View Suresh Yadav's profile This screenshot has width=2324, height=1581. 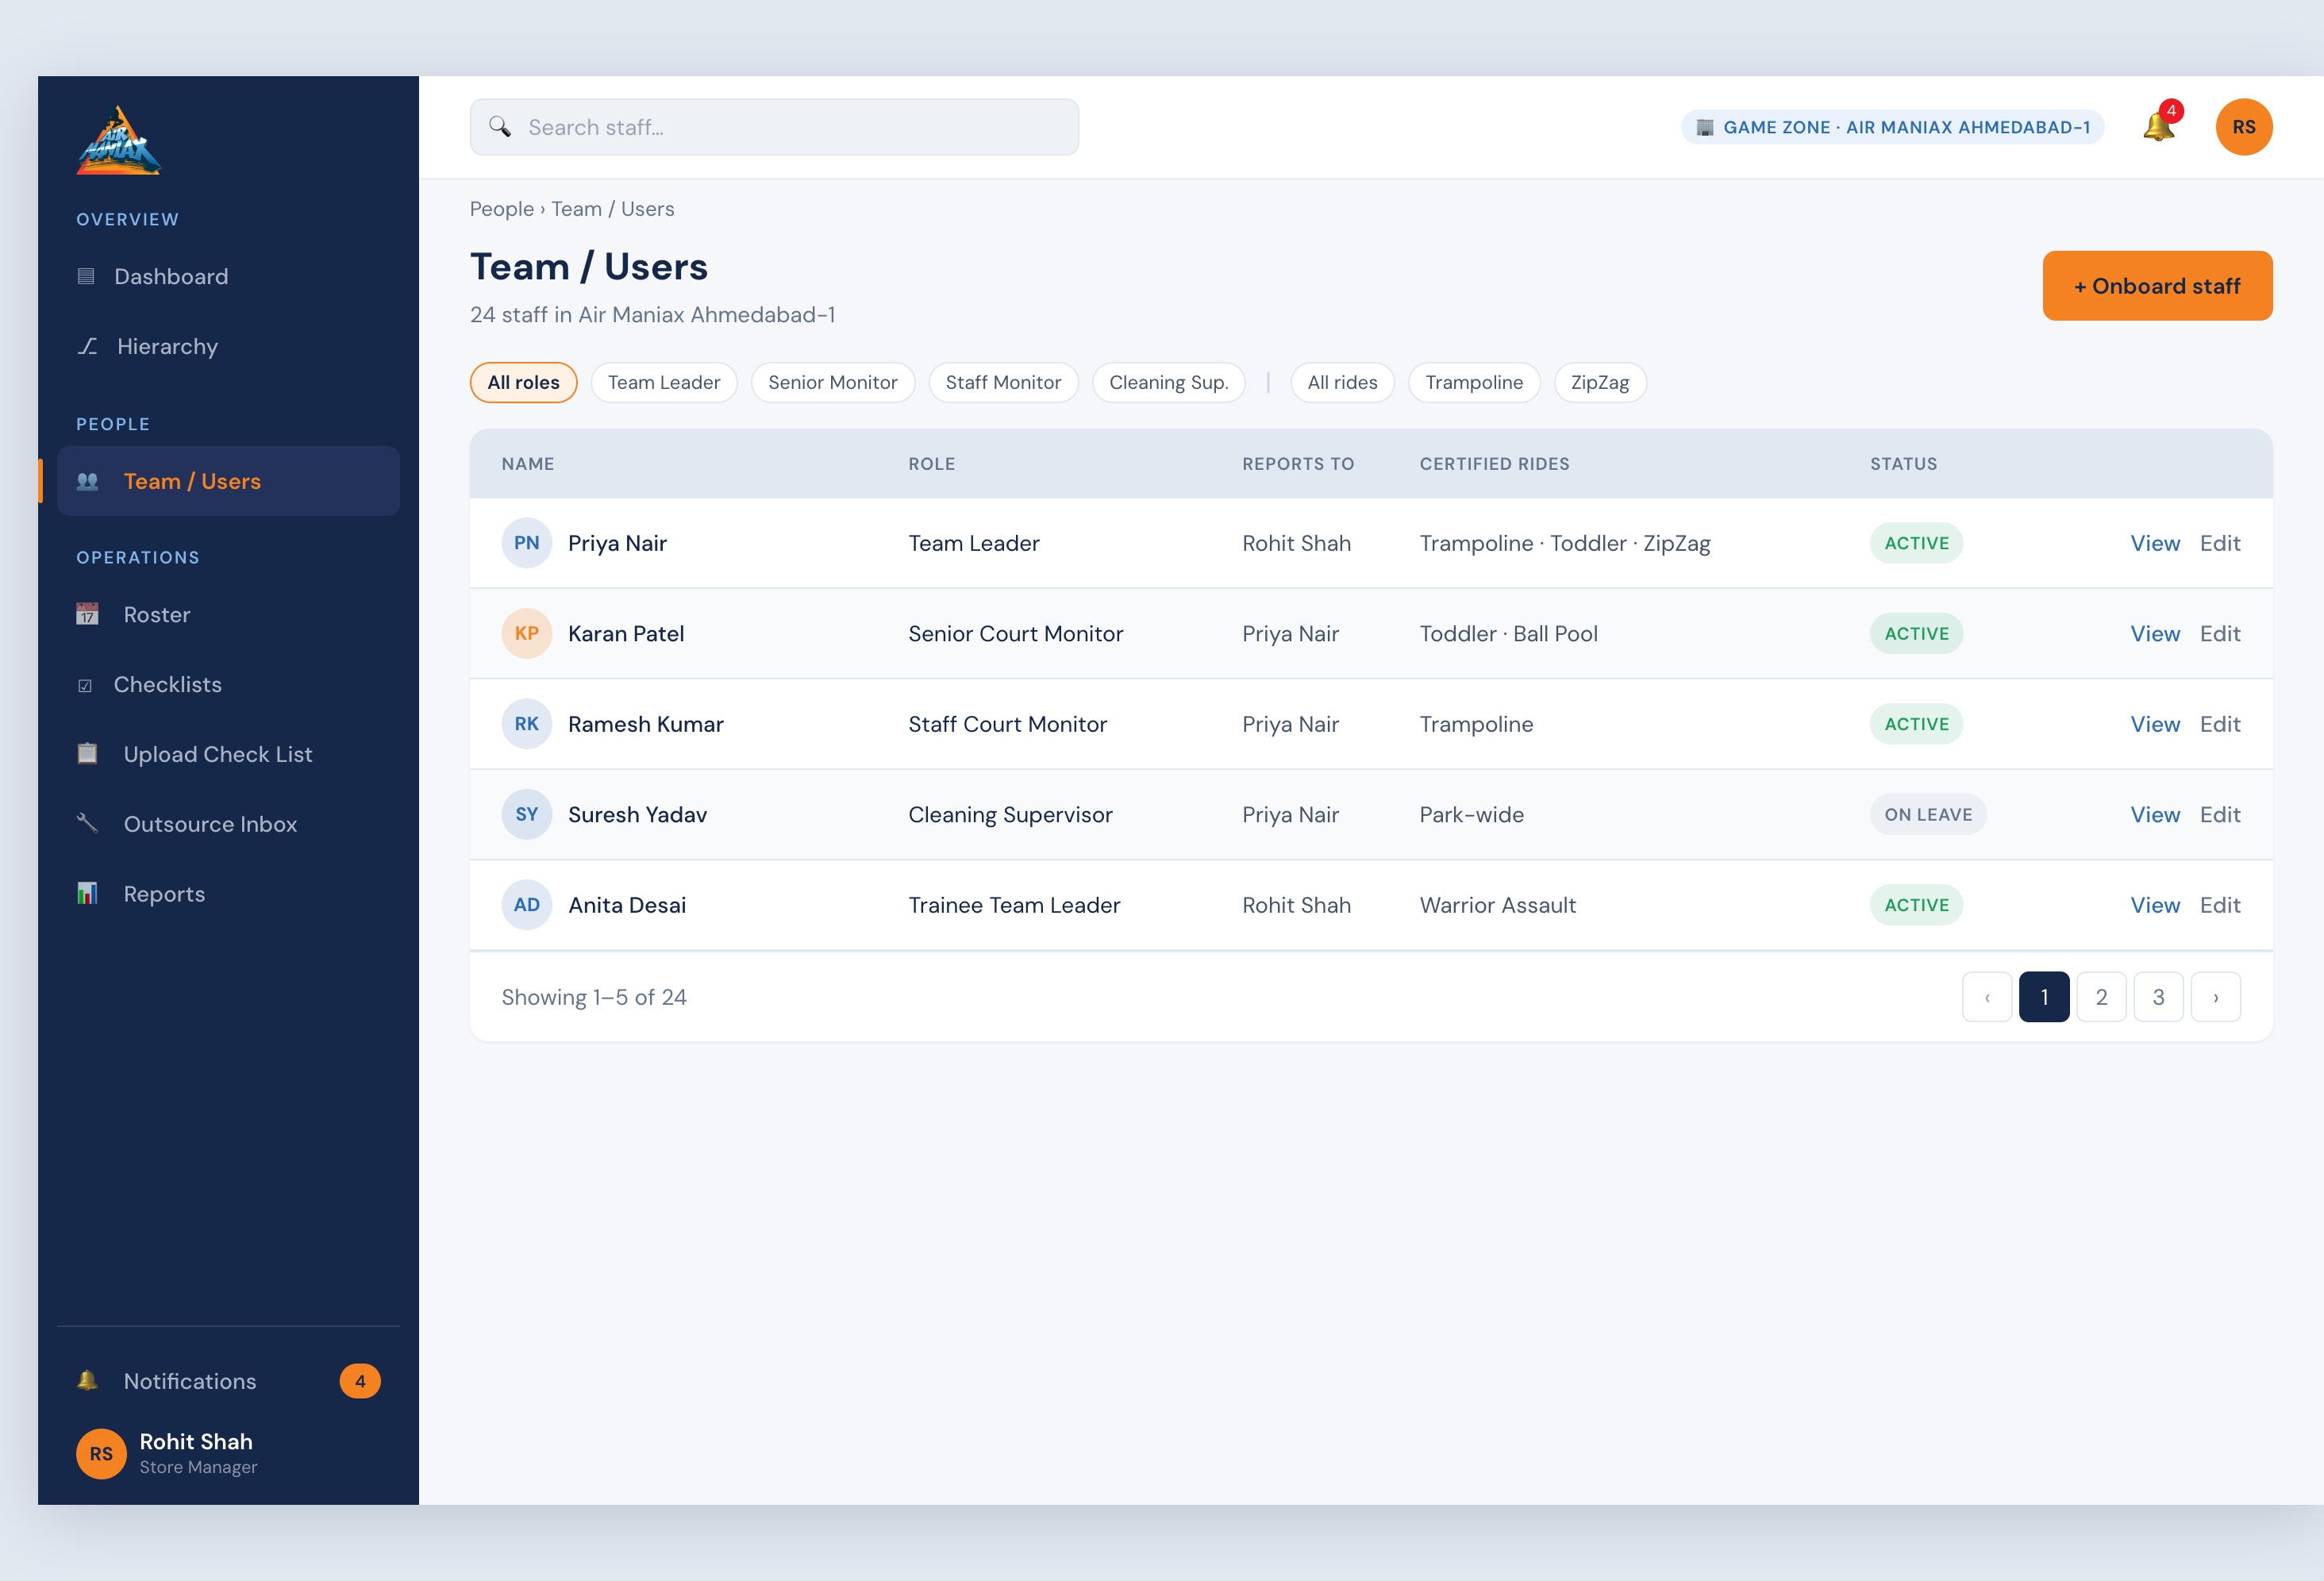coord(2155,814)
